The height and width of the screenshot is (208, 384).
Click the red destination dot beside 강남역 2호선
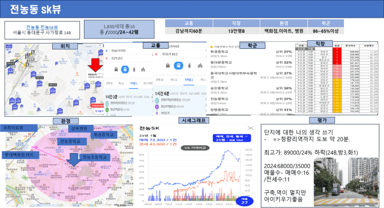pos(107,58)
